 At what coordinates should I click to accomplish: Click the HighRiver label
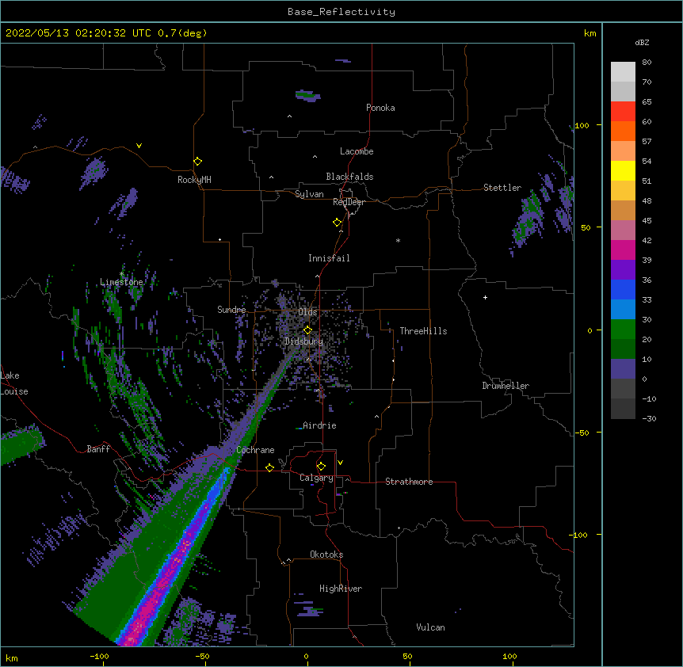tap(341, 589)
